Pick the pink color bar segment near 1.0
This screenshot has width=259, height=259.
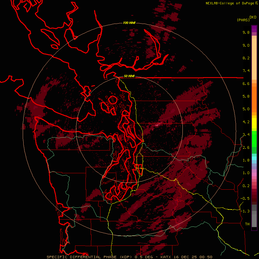coord(254,174)
